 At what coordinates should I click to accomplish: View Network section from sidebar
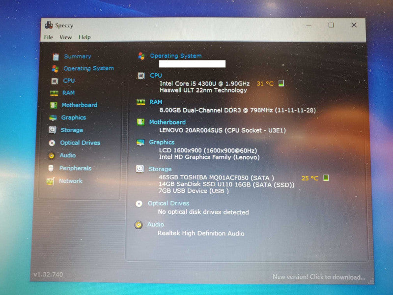pos(71,181)
